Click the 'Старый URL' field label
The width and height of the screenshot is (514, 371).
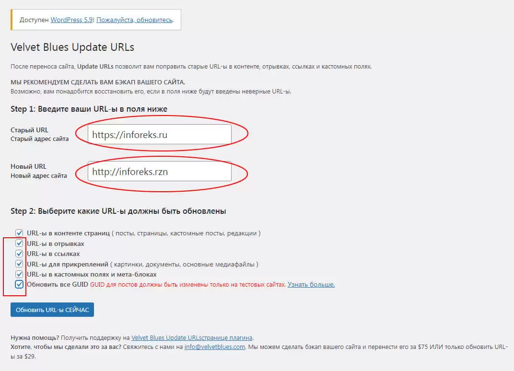(29, 130)
